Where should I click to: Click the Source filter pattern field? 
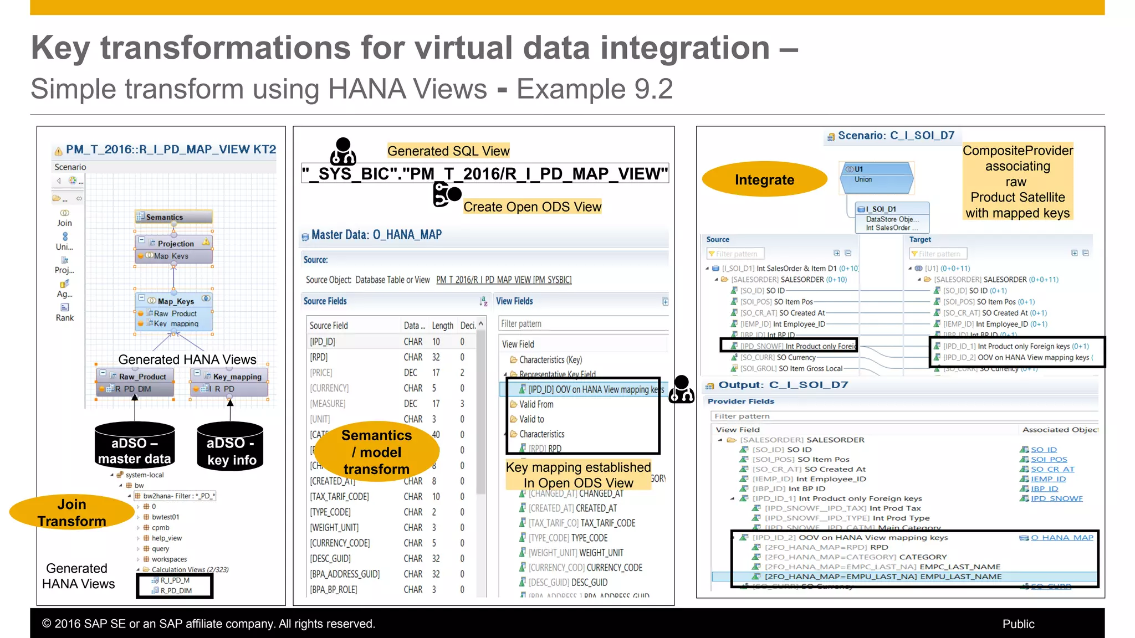point(735,254)
